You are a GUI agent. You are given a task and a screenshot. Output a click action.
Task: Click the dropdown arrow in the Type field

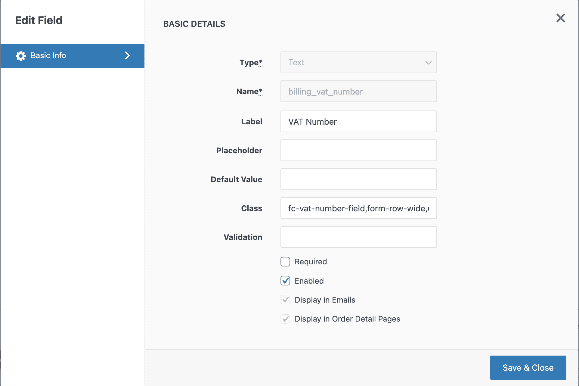[x=428, y=63]
